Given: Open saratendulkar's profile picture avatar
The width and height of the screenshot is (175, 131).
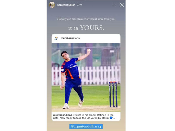Looking at the screenshot, I should (52, 5).
